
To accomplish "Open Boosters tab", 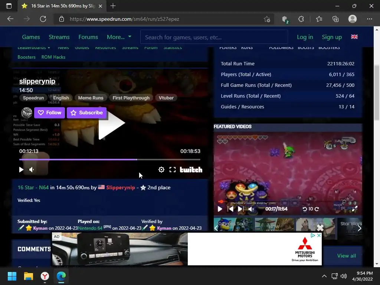I will coord(26,57).
